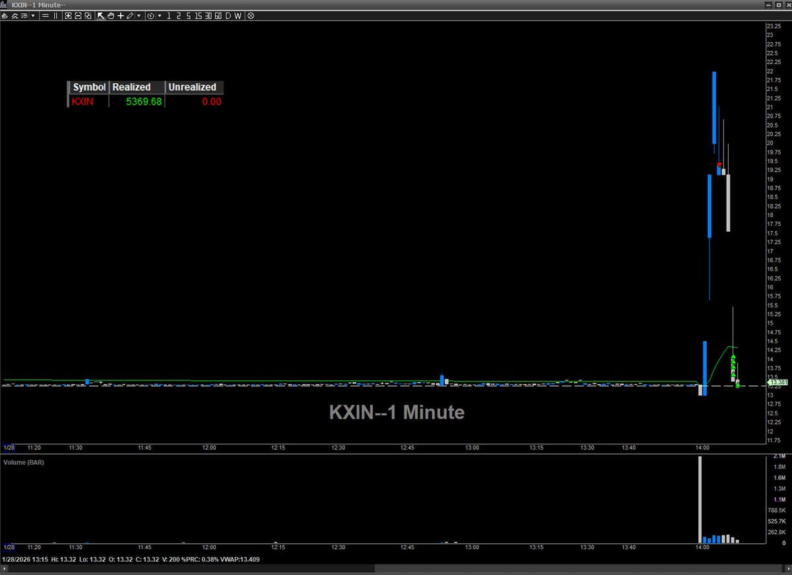Select the crosshair plus tool
This screenshot has height=575, width=792.
[120, 16]
